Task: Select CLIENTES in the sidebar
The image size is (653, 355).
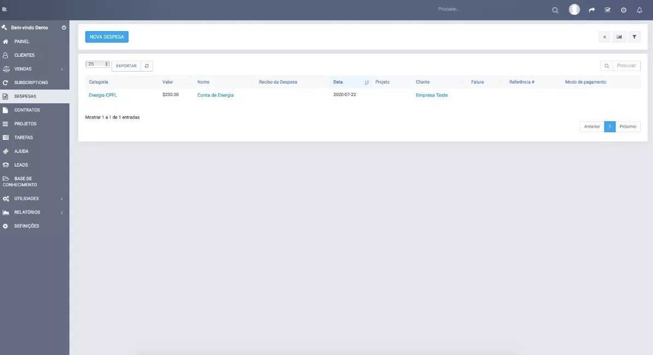Action: click(x=24, y=55)
